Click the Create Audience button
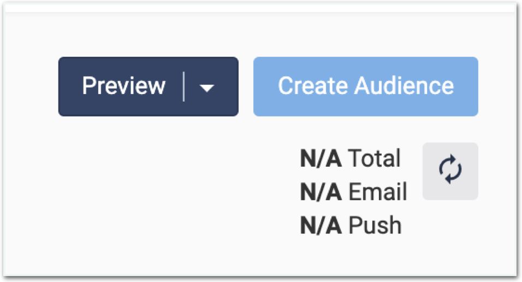This screenshot has height=282, width=522. pos(365,86)
